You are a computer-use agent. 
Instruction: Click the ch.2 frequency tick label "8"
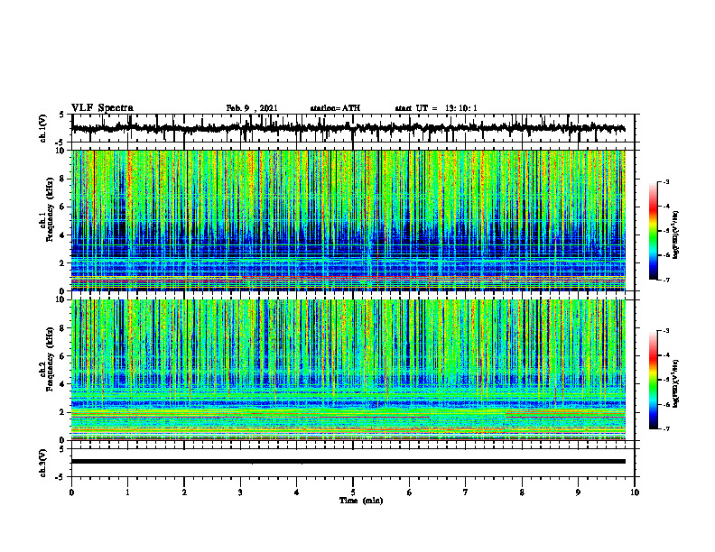[x=63, y=328]
